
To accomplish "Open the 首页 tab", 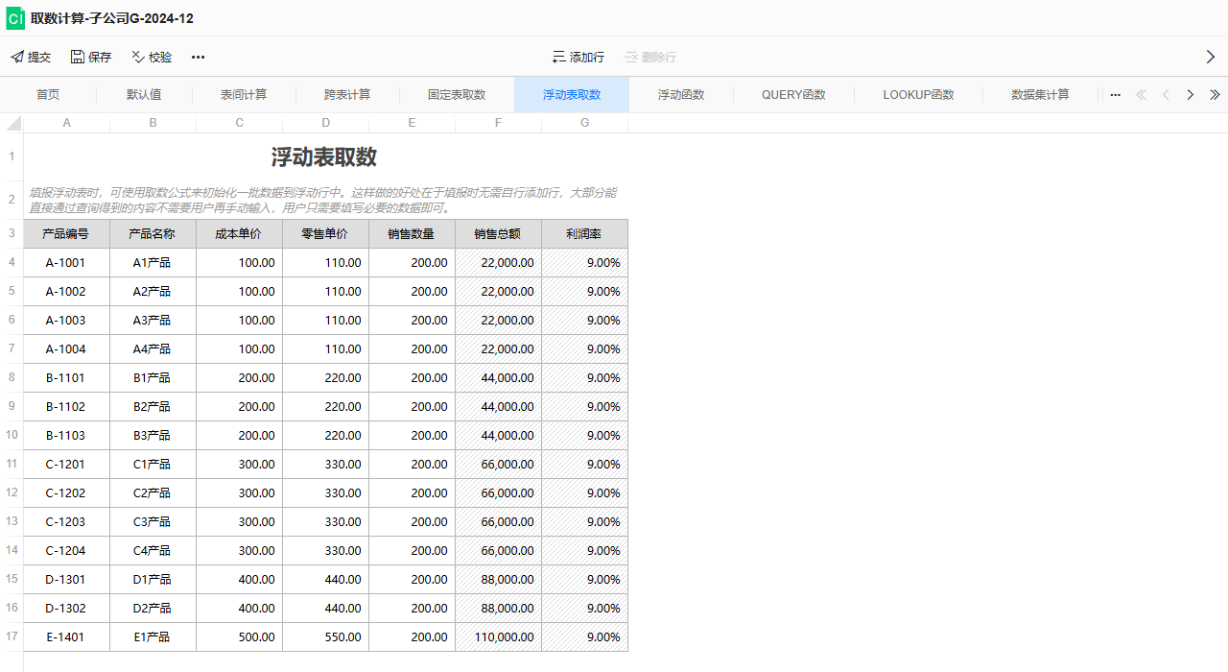I will pyautogui.click(x=46, y=94).
